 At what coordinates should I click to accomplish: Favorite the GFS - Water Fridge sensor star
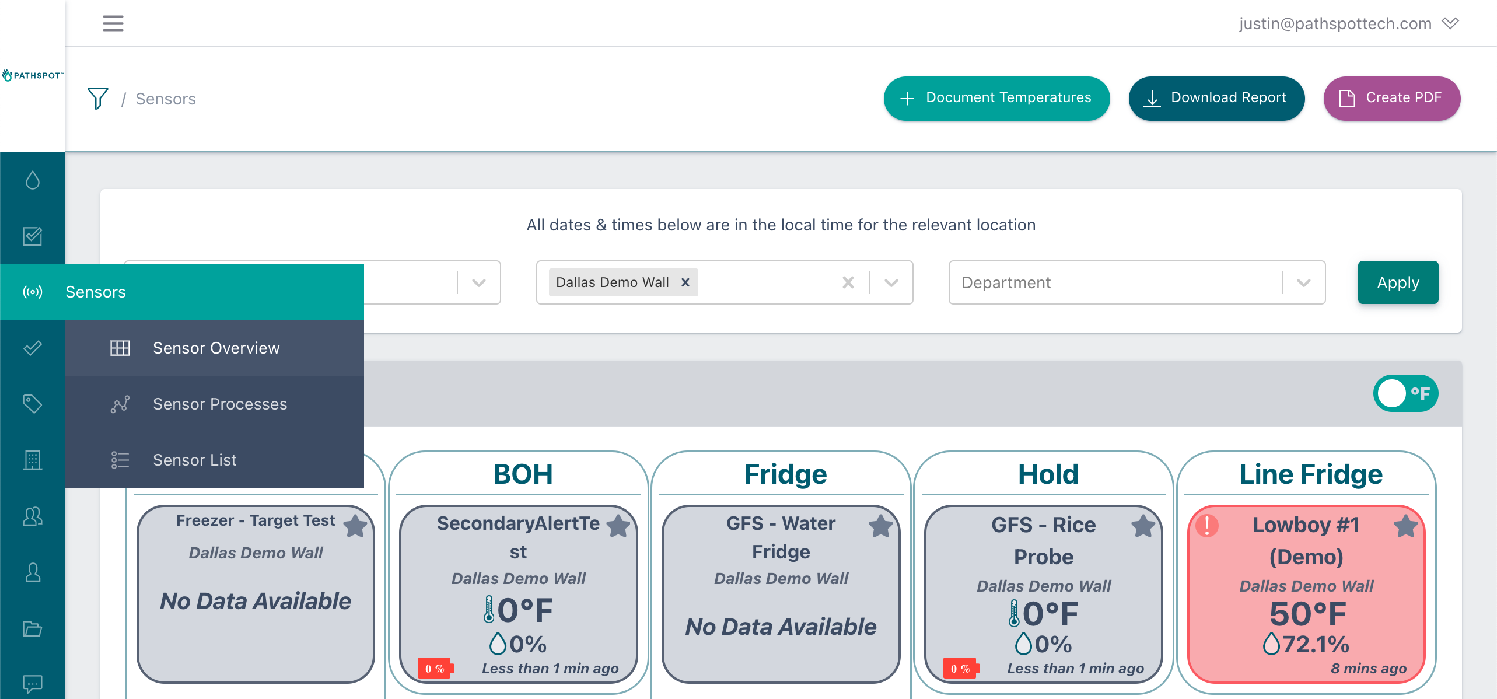click(881, 526)
